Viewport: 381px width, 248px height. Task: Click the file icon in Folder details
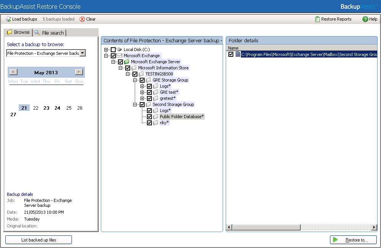[x=238, y=54]
